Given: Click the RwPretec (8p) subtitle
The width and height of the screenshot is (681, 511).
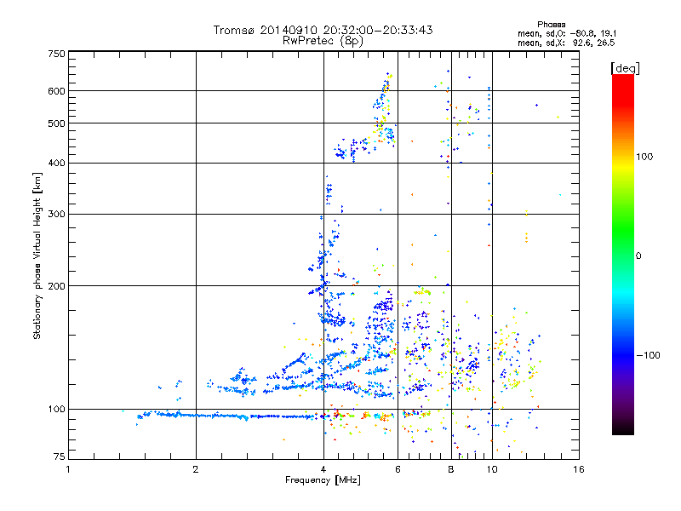Looking at the screenshot, I should (x=323, y=41).
